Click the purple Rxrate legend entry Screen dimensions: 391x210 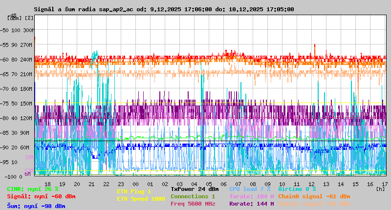(x=251, y=204)
